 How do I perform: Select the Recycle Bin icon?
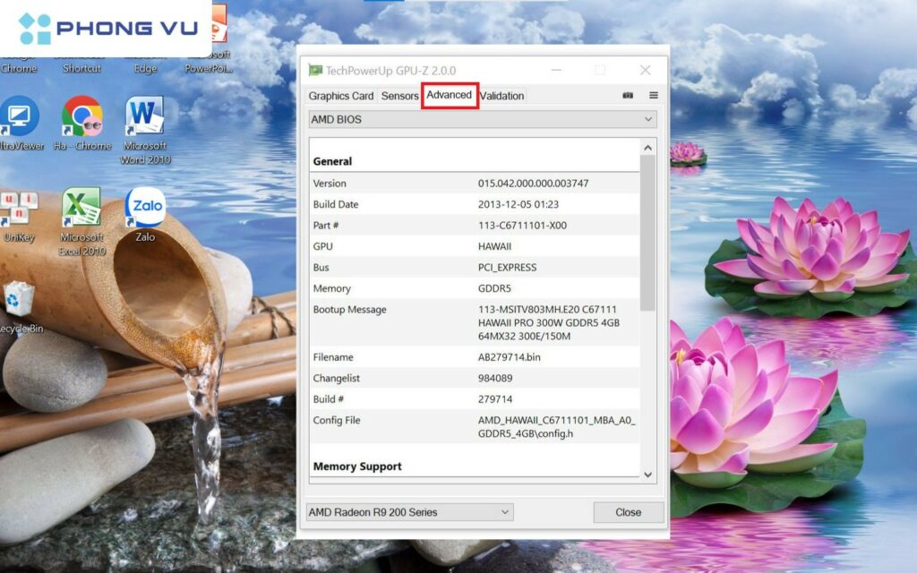pyautogui.click(x=18, y=300)
